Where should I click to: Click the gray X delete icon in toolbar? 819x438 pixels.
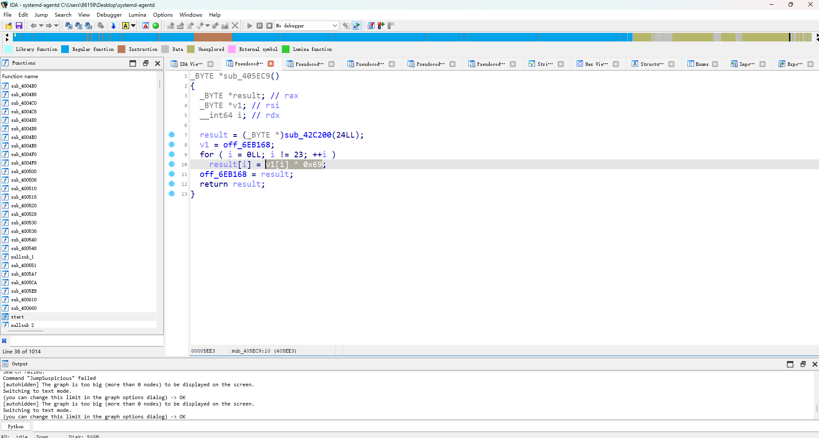pyautogui.click(x=235, y=26)
